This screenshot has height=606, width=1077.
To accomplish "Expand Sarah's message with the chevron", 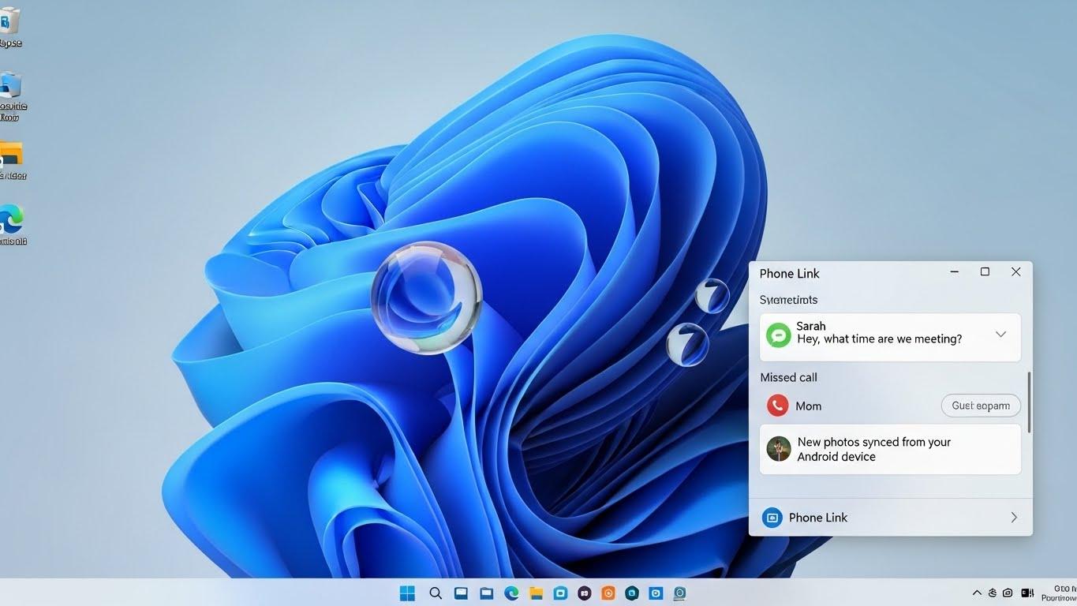I will pyautogui.click(x=1000, y=335).
